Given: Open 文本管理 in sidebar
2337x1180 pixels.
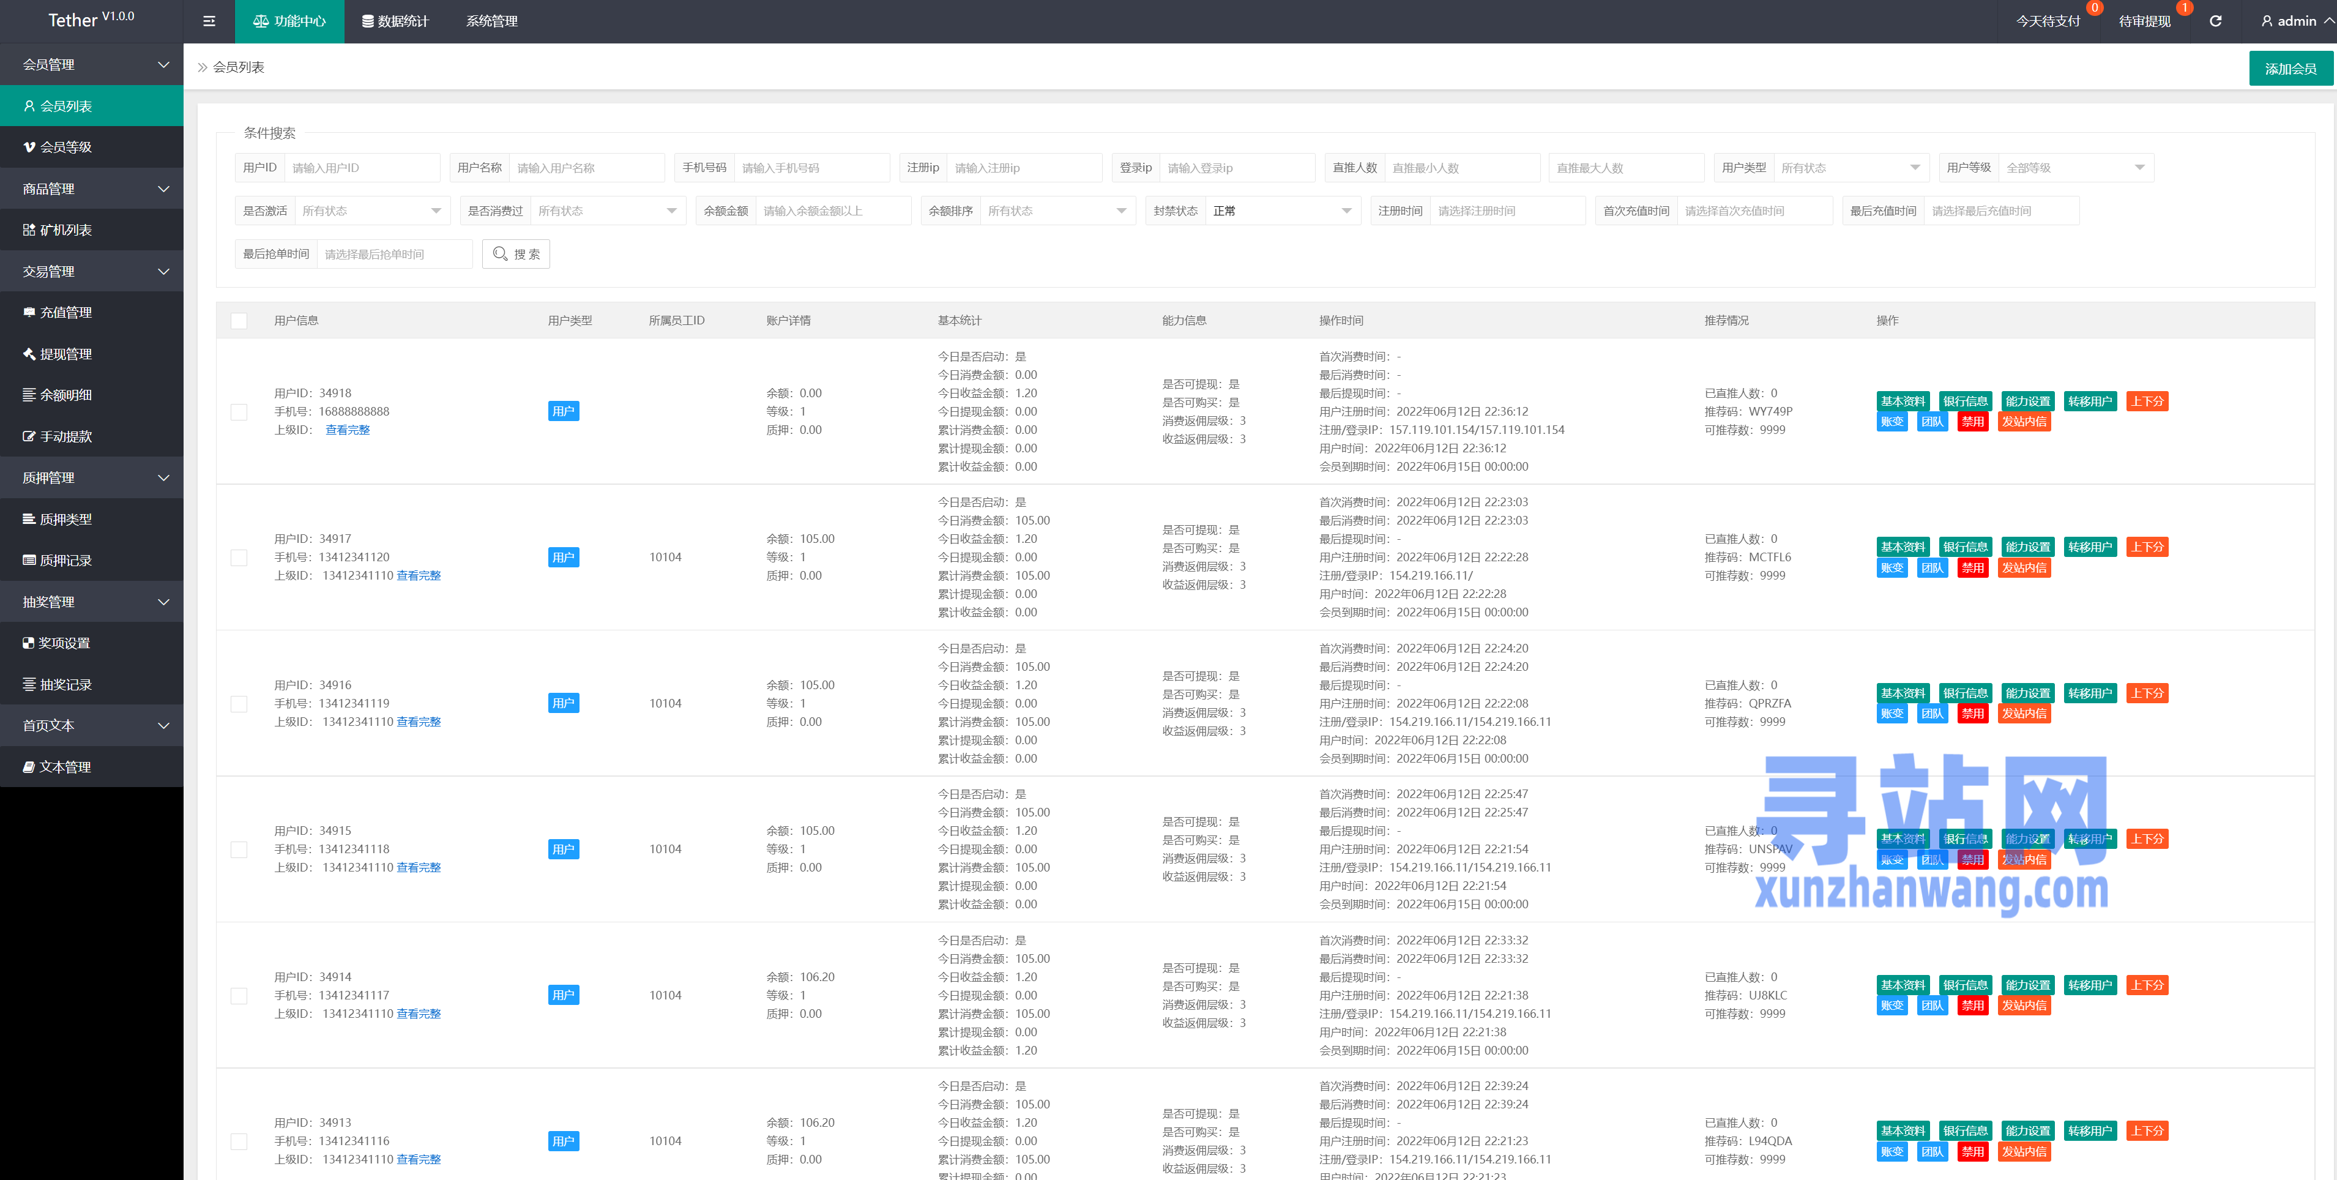Looking at the screenshot, I should [x=92, y=767].
